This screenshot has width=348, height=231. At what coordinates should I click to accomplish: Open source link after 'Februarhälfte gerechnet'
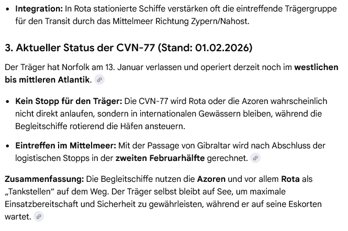[x=255, y=158]
